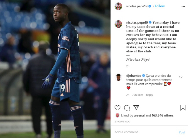Open comments via speech bubble icon
Screen dimensions: 188x138
pyautogui.click(x=127, y=108)
